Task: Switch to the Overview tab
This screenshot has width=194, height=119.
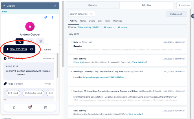Action: [93, 5]
